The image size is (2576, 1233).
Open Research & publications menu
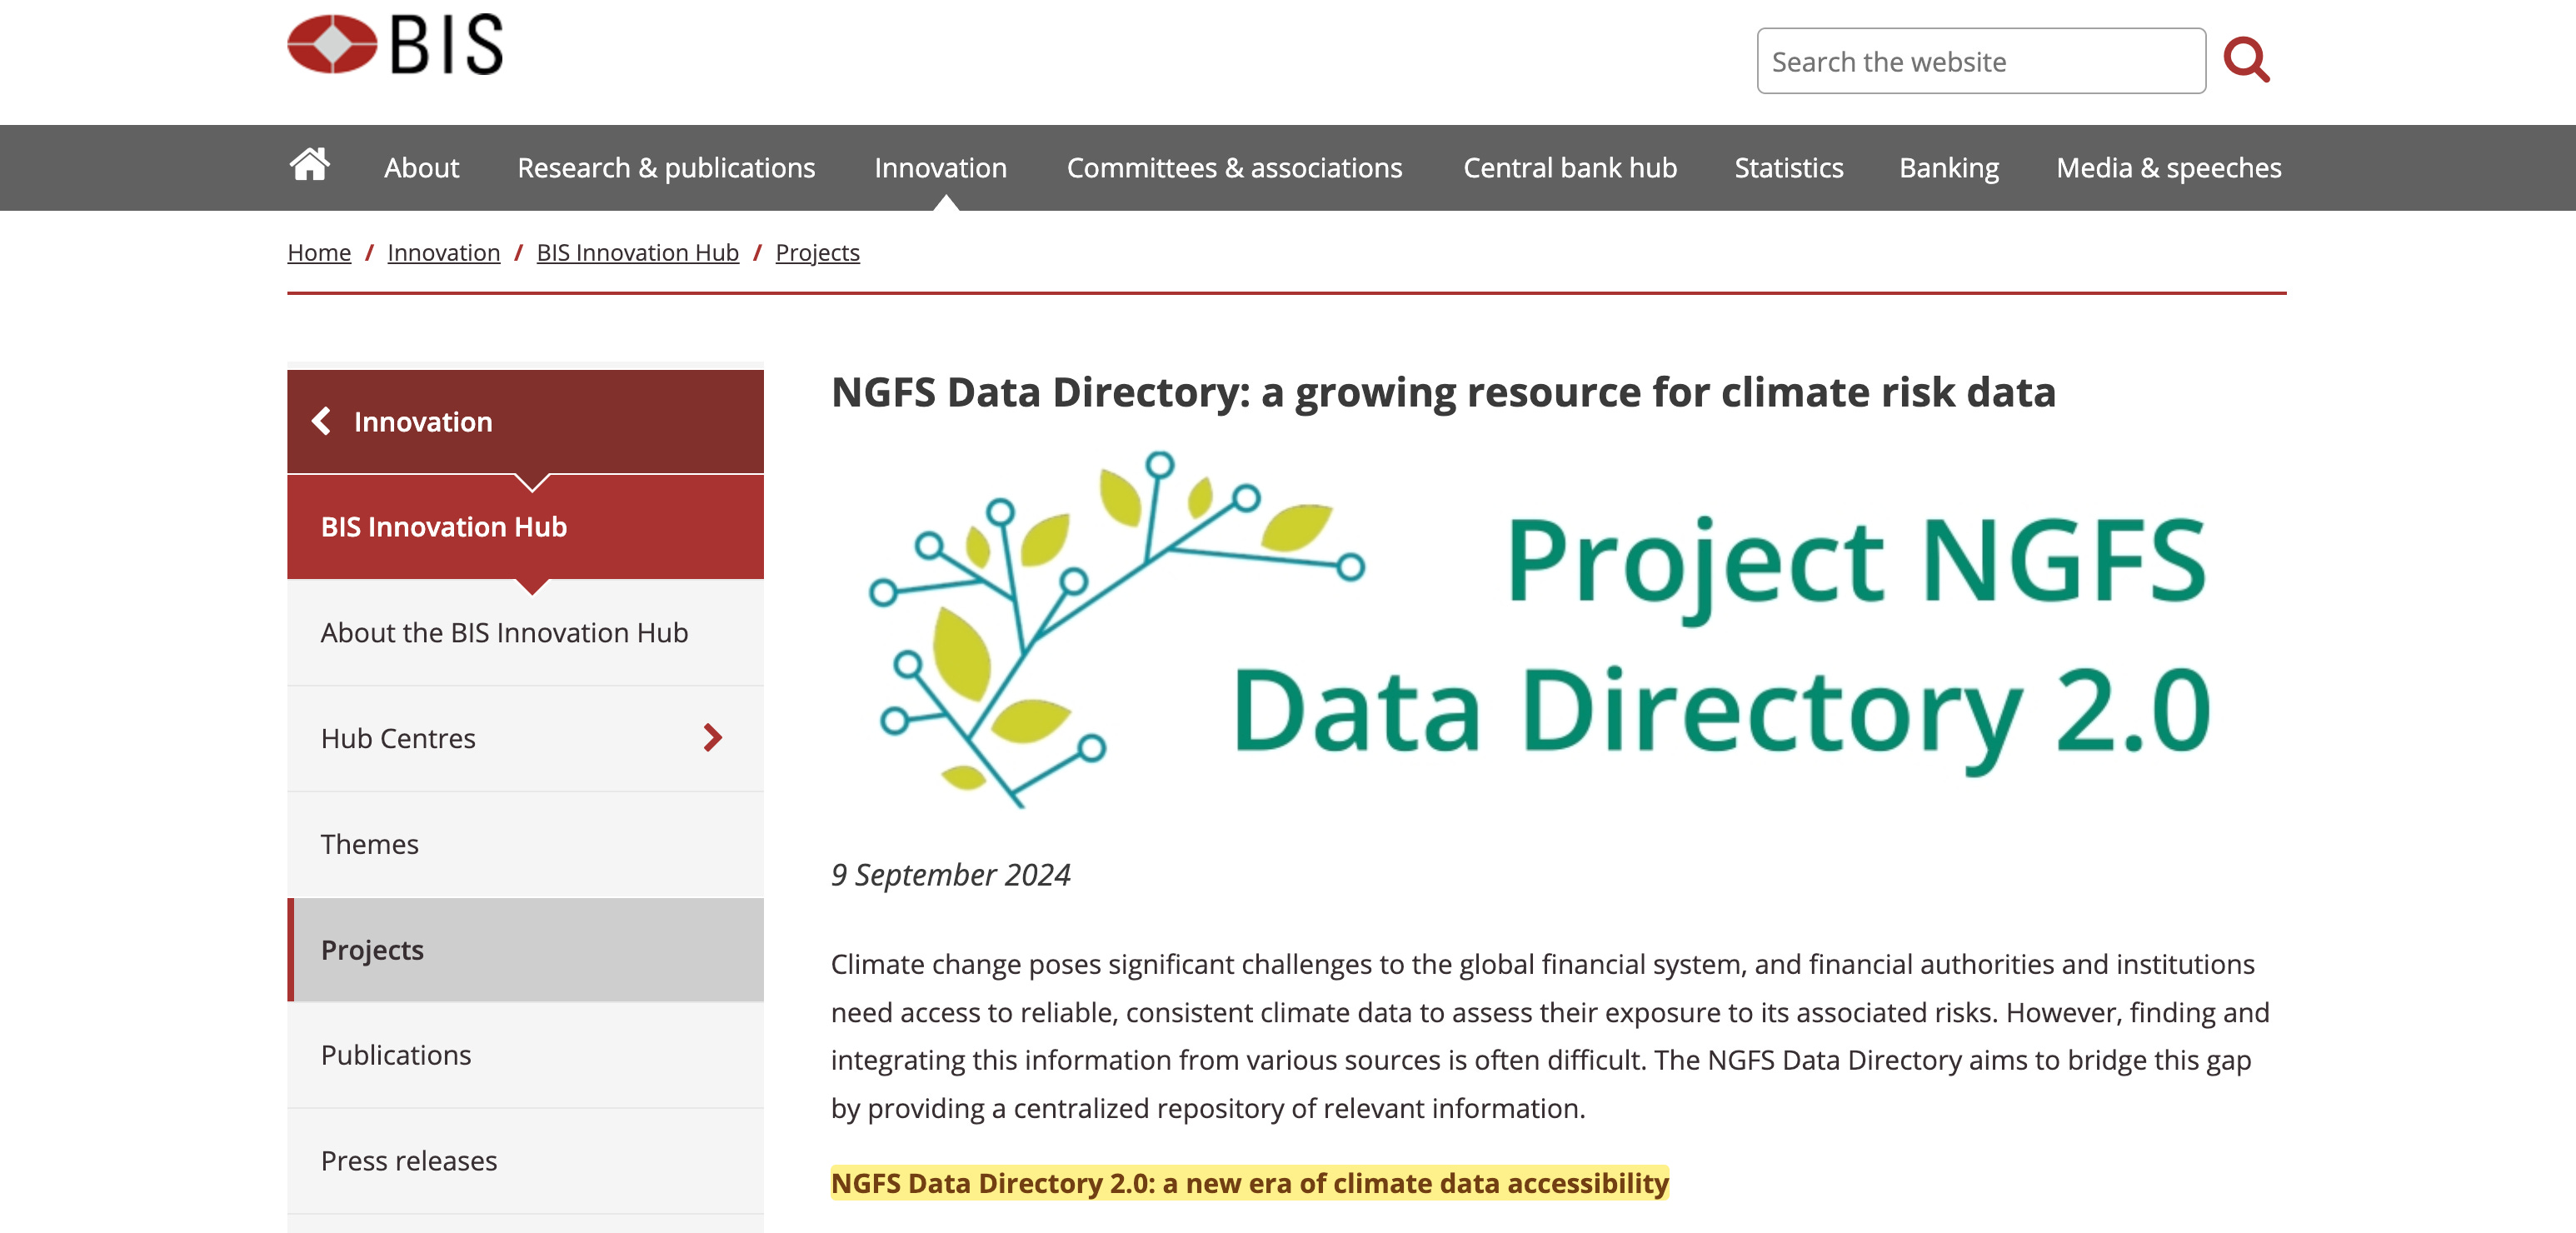coord(666,168)
